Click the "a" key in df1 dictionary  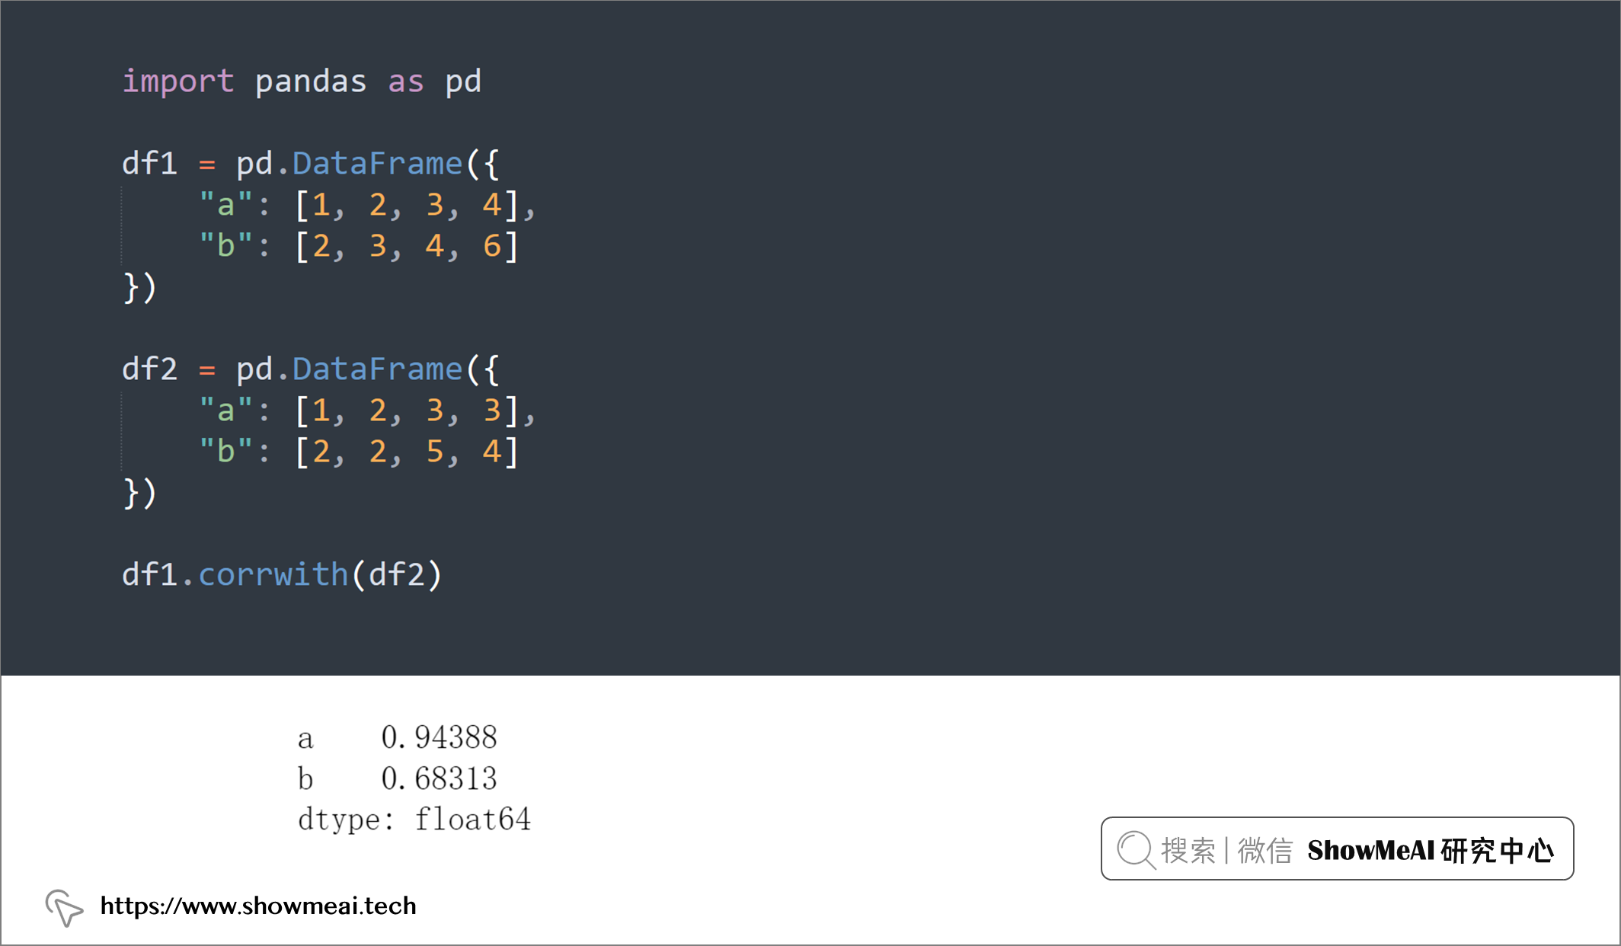click(x=225, y=204)
